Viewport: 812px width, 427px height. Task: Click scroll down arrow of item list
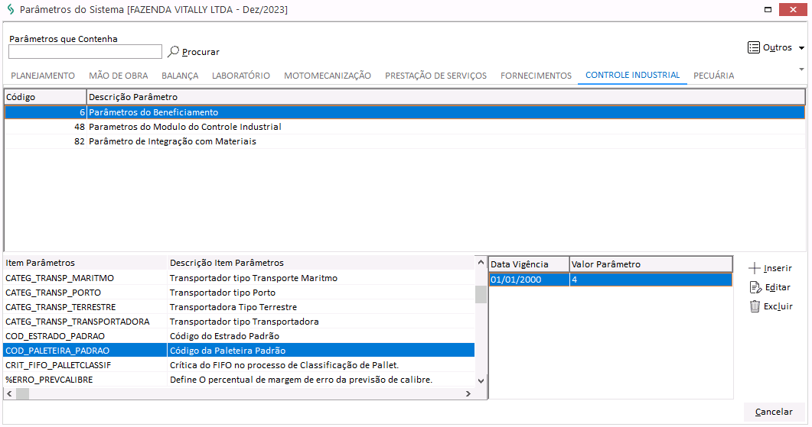pos(481,381)
